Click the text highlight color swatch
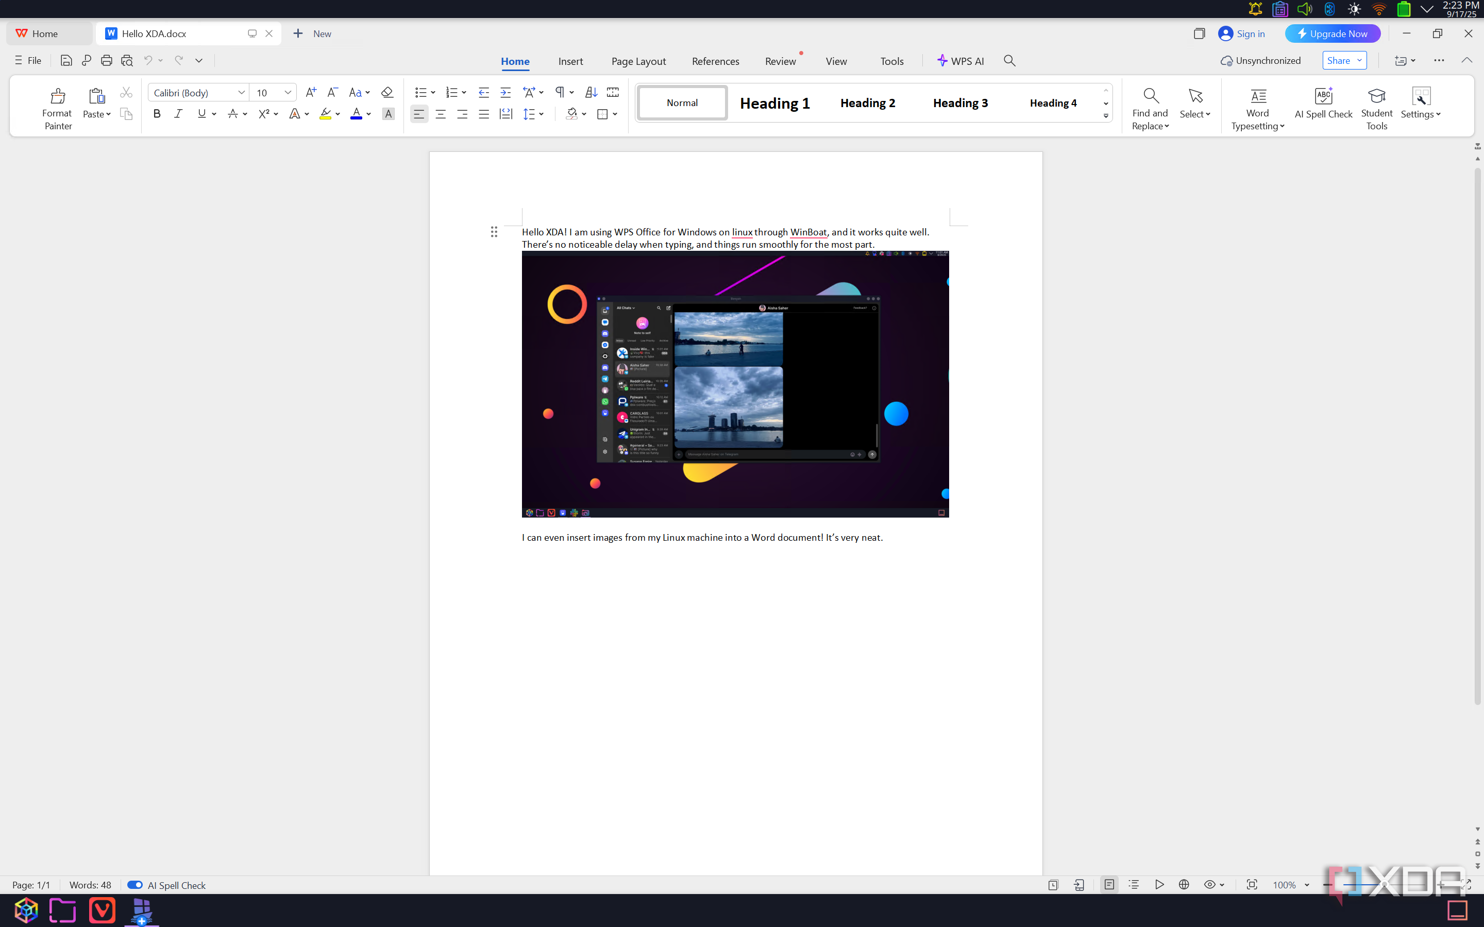Viewport: 1484px width, 927px height. (325, 114)
